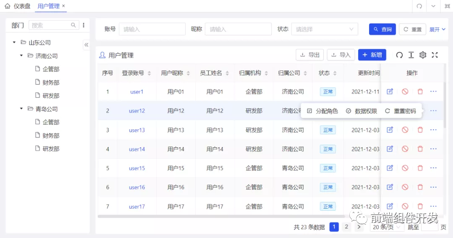Choose 重置密码 from popup menu
The width and height of the screenshot is (453, 238).
(x=401, y=111)
